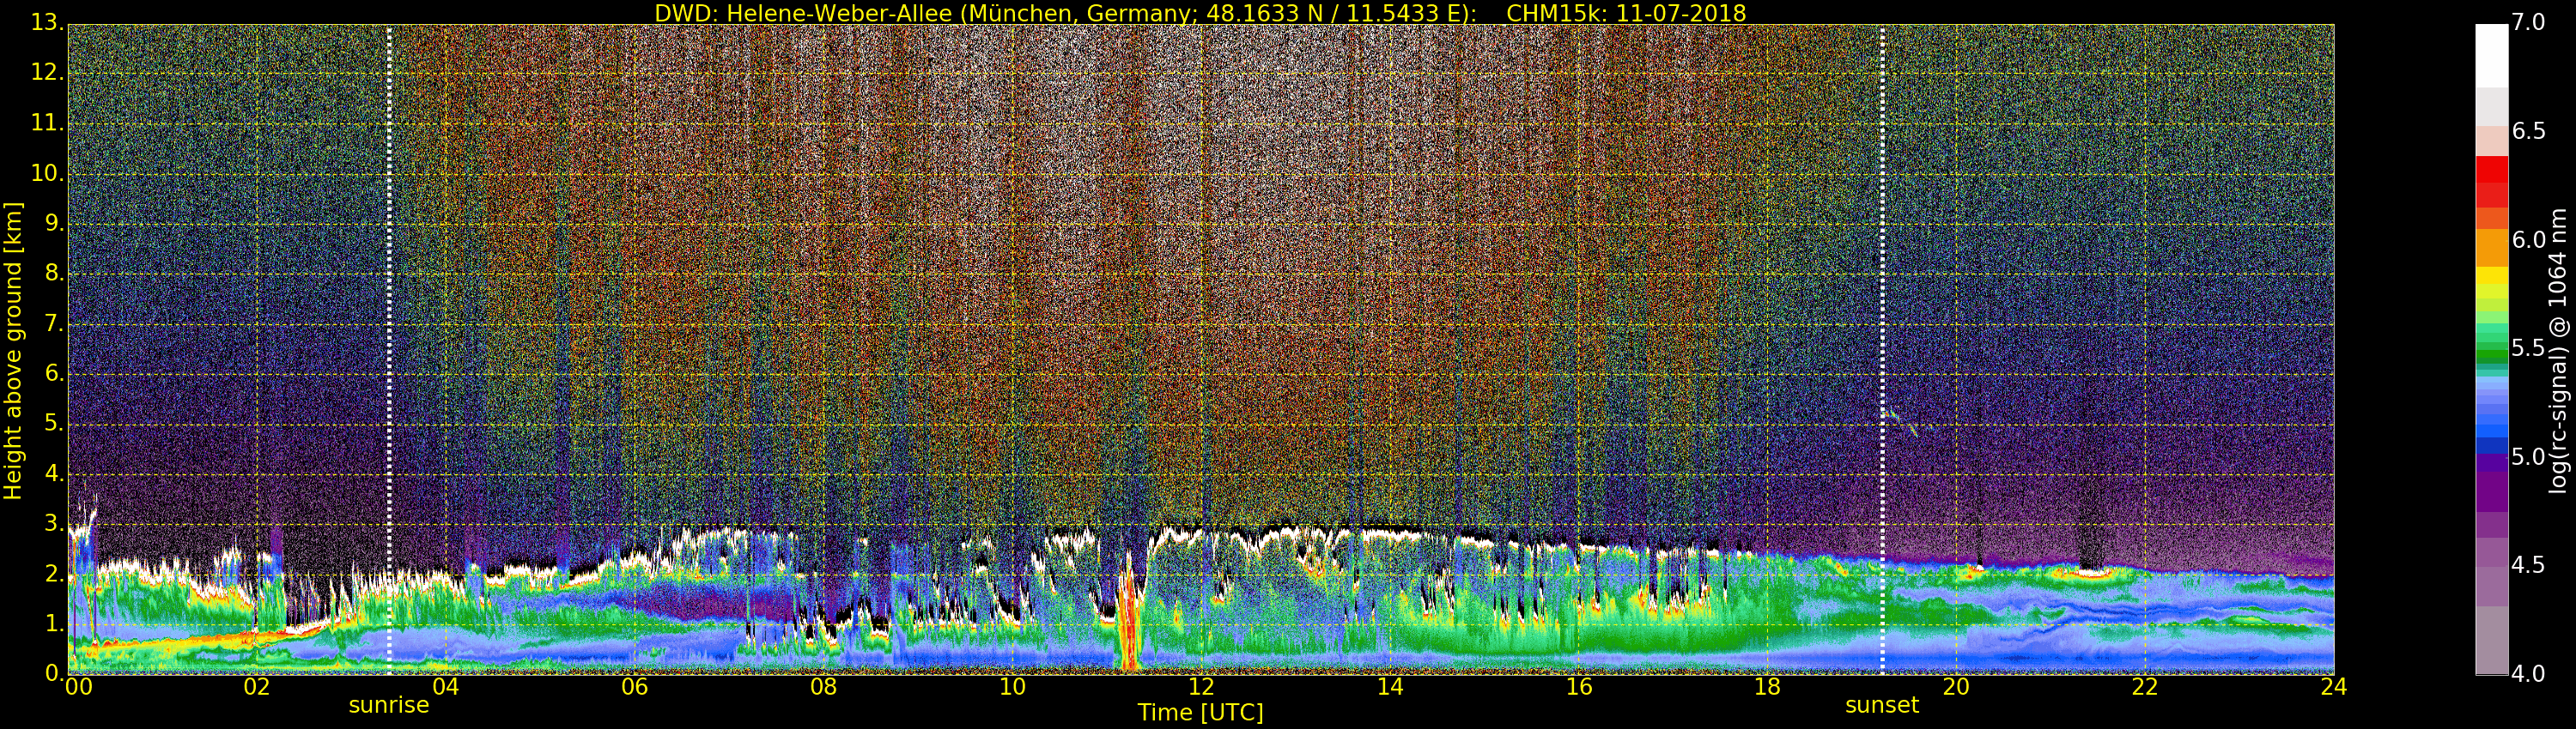Screen dimensions: 2576x729
Task: Select the white dotted sunrise marker line
Action: (x=389, y=299)
